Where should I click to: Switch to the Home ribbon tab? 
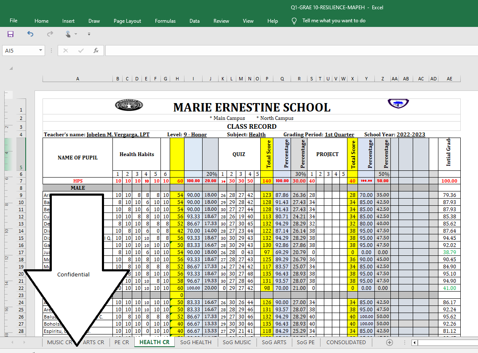pyautogui.click(x=41, y=21)
